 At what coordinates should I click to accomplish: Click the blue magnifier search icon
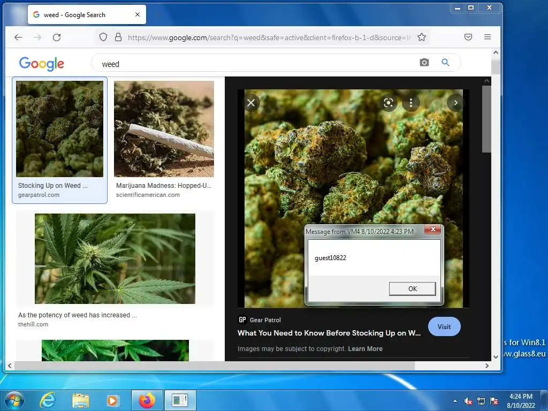445,63
